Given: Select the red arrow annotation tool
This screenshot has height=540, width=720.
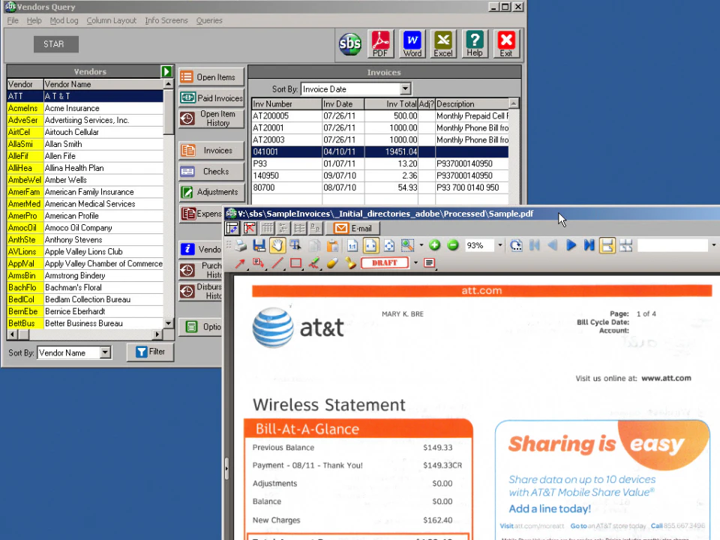Looking at the screenshot, I should tap(240, 263).
